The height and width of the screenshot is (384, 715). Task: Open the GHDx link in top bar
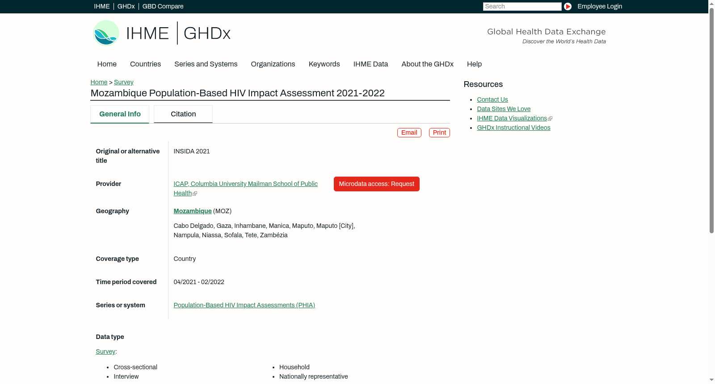(x=126, y=6)
